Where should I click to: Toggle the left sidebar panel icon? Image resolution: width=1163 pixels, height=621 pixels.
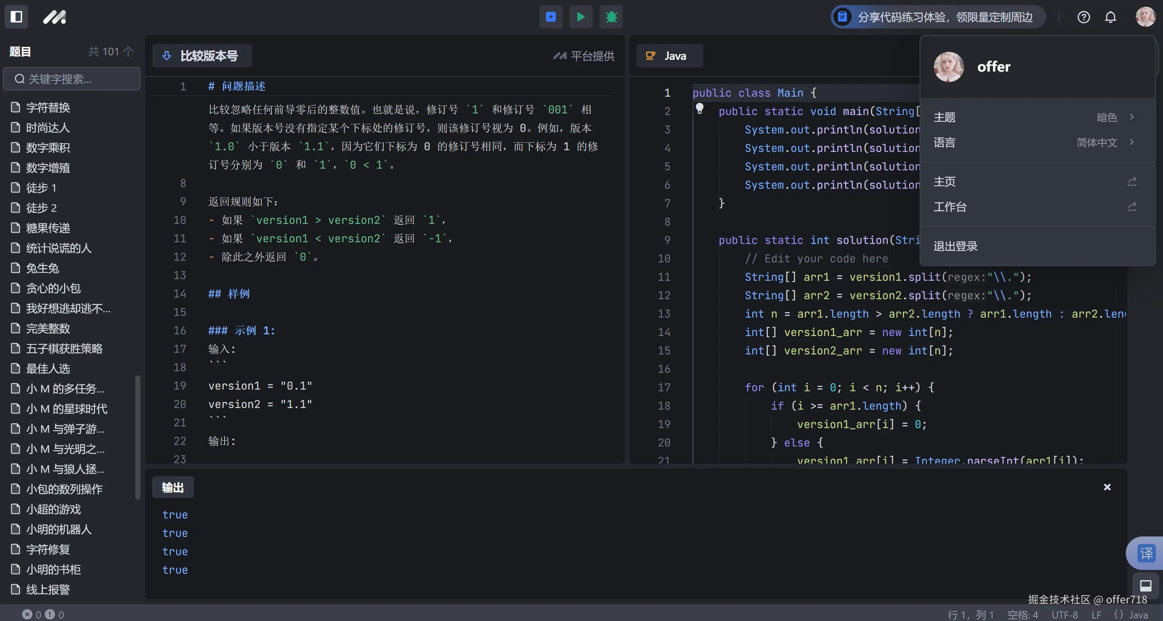coord(16,17)
